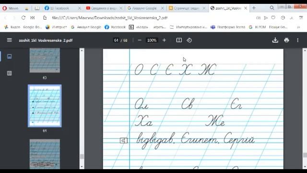
Task: Toggle the PDF sidebar hamburger menu
Action: click(10, 40)
